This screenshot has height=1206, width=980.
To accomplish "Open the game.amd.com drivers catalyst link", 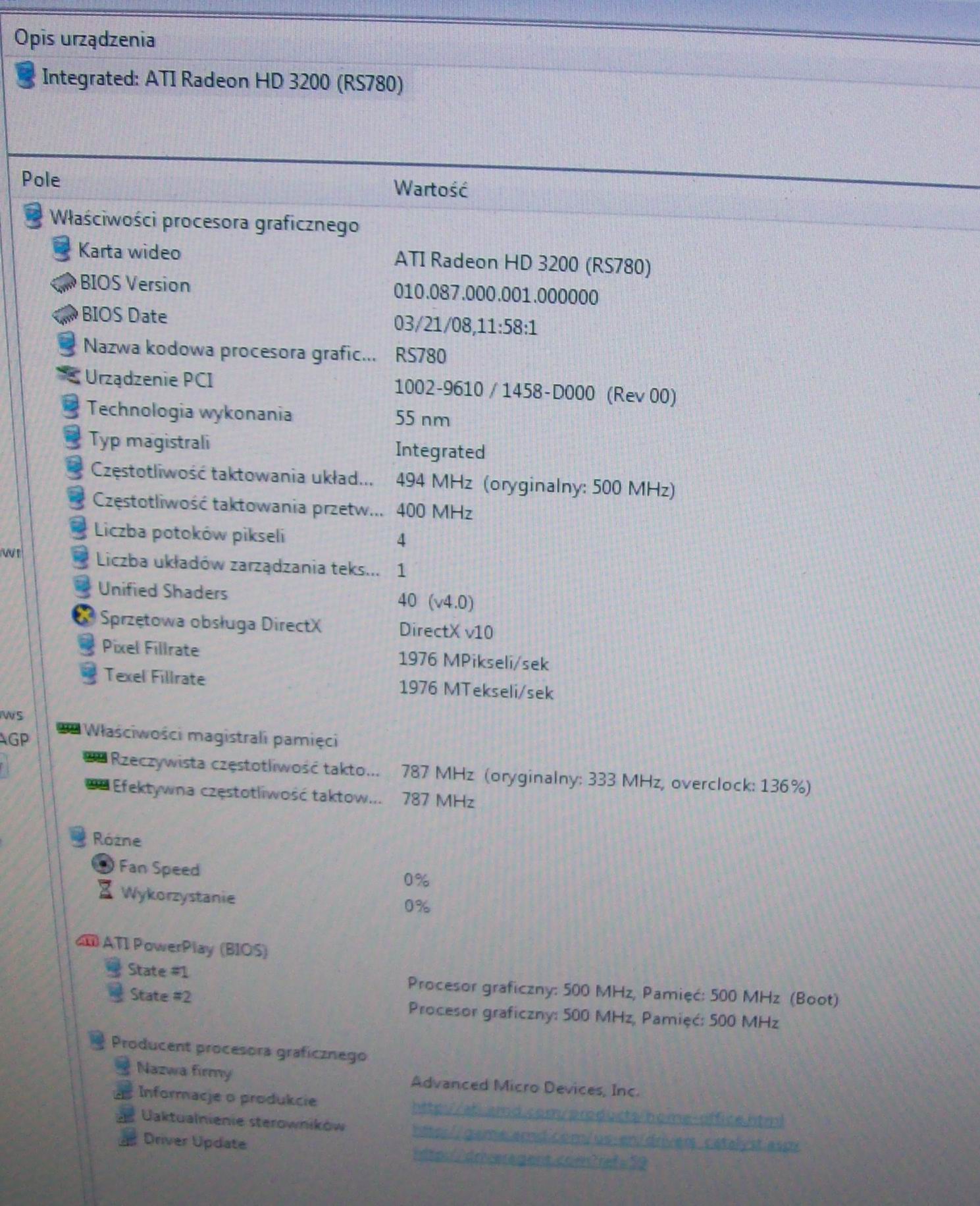I will coord(606,1138).
